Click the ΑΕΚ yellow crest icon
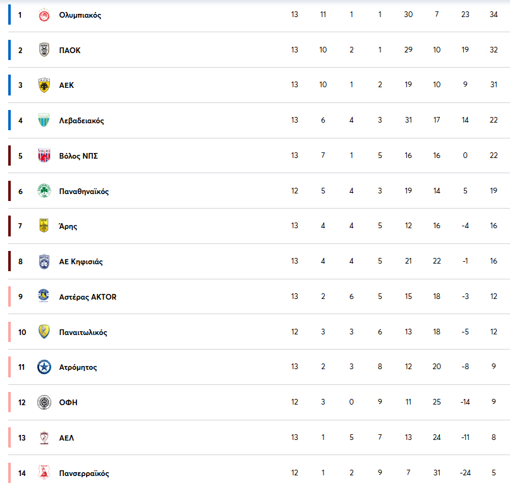The height and width of the screenshot is (488, 510). point(44,85)
